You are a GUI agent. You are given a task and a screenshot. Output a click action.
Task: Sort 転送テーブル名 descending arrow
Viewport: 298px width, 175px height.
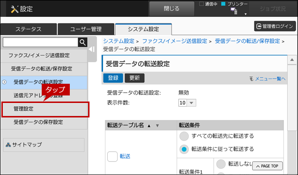(157, 126)
